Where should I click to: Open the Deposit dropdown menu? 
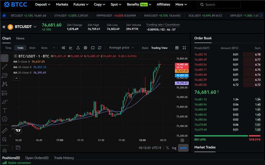coord(43,5)
